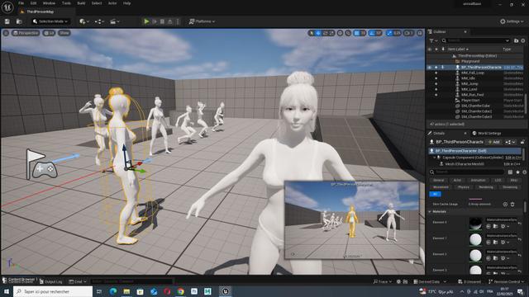Open the Blueprints toolbar icon menu
The image size is (529, 297).
(99, 21)
